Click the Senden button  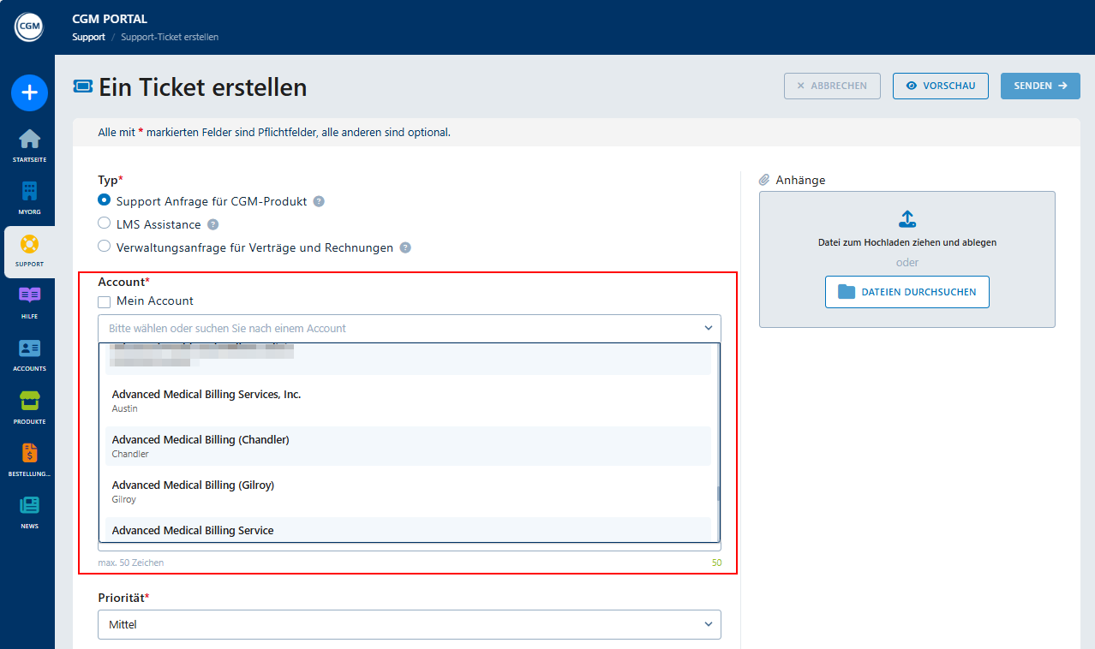tap(1039, 86)
